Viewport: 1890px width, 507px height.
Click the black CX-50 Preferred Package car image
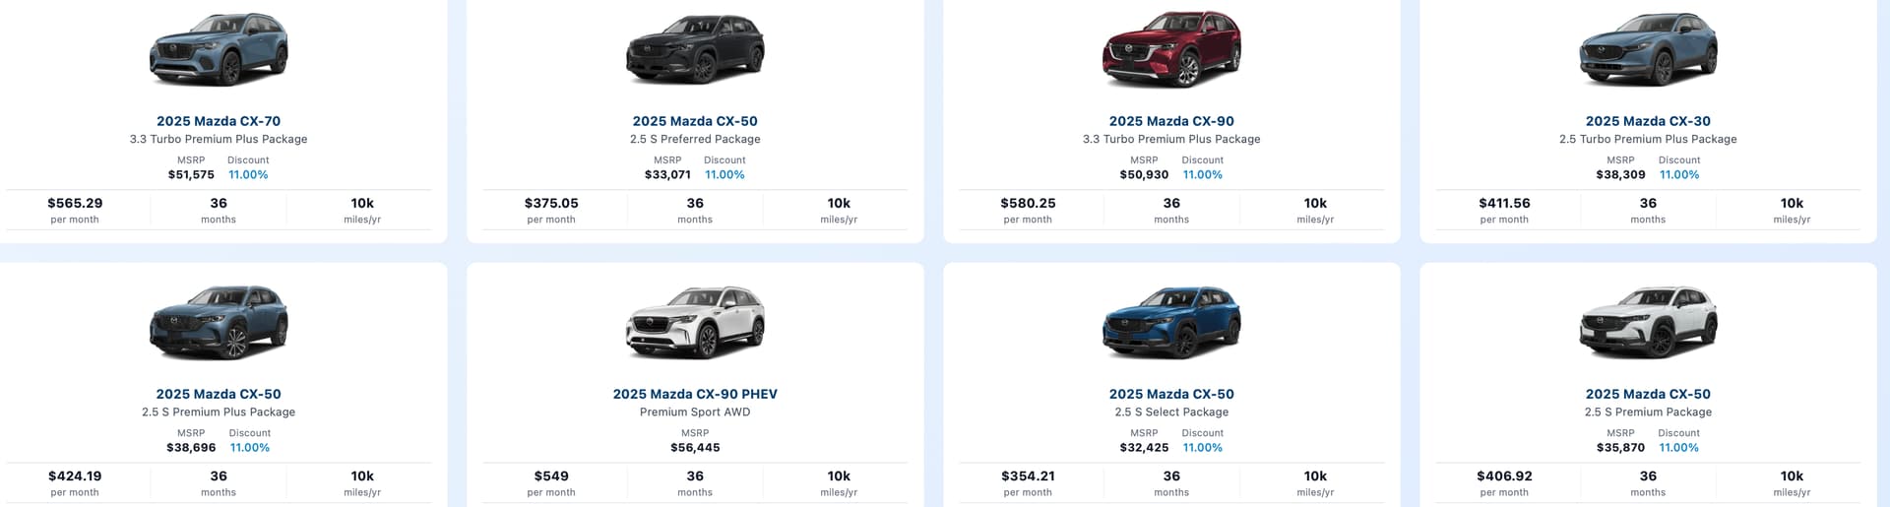coord(695,51)
